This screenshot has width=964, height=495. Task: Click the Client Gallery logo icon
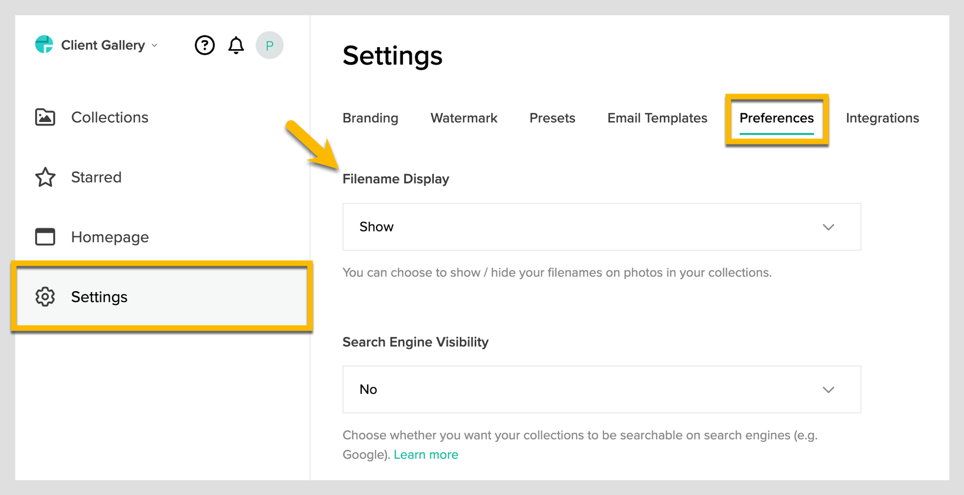[44, 45]
